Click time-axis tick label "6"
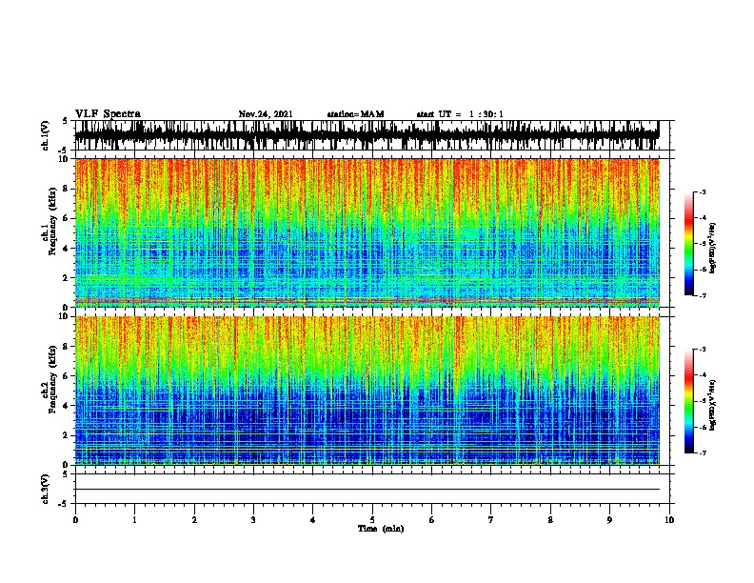This screenshot has height=583, width=754. [x=432, y=520]
